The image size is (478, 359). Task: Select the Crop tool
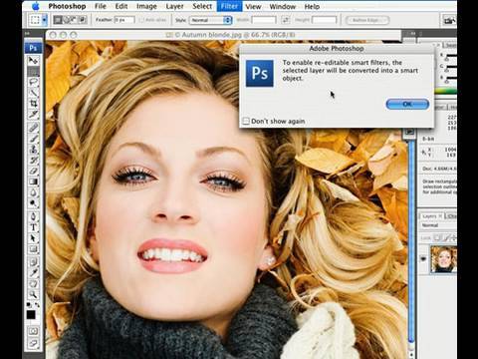33,104
